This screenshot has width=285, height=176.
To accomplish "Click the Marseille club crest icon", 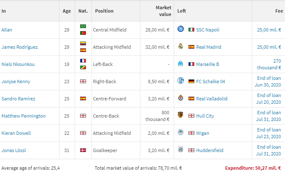I will [x=180, y=64].
